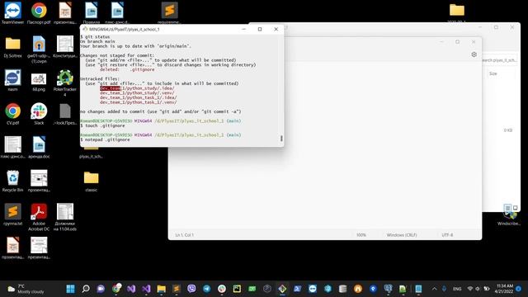Open Viber from the taskbar
The height and width of the screenshot is (297, 528).
pyautogui.click(x=191, y=289)
